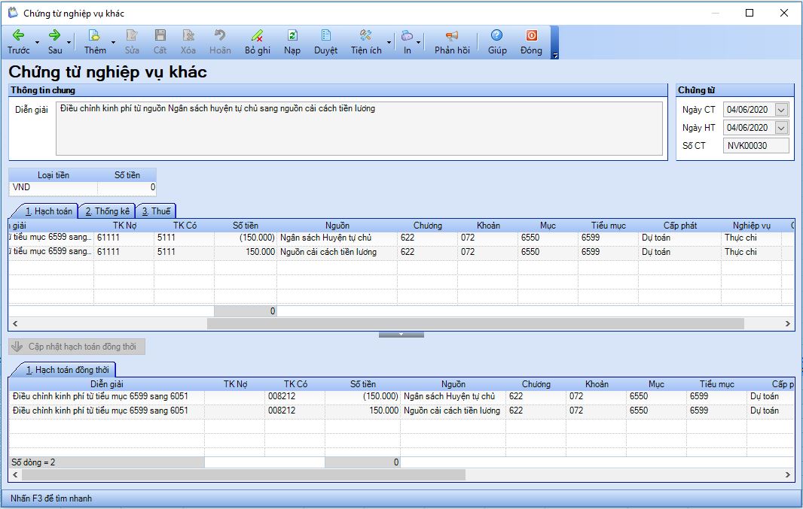This screenshot has height=509, width=803.
Task: Click first 008212 TK Có cell
Action: [282, 396]
